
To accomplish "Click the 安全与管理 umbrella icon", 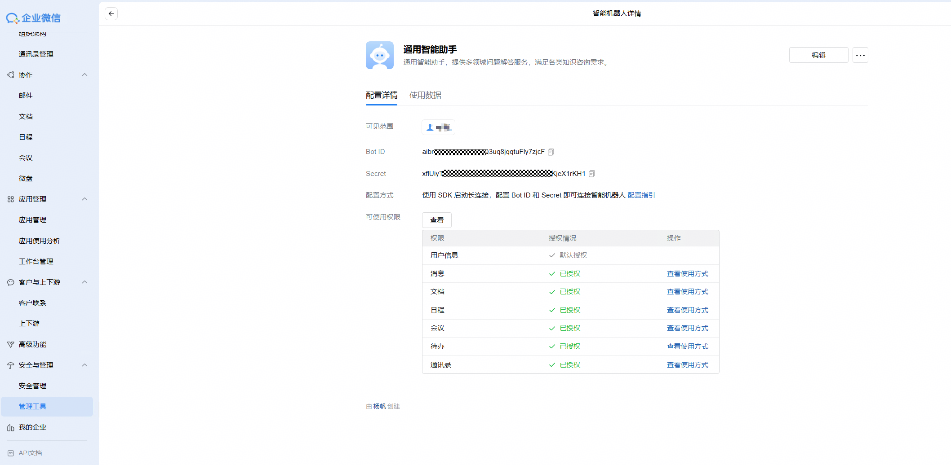I will pyautogui.click(x=11, y=365).
